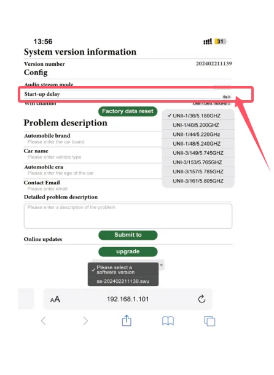The width and height of the screenshot is (274, 375).
Task: Open the AA reader text options
Action: click(55, 299)
